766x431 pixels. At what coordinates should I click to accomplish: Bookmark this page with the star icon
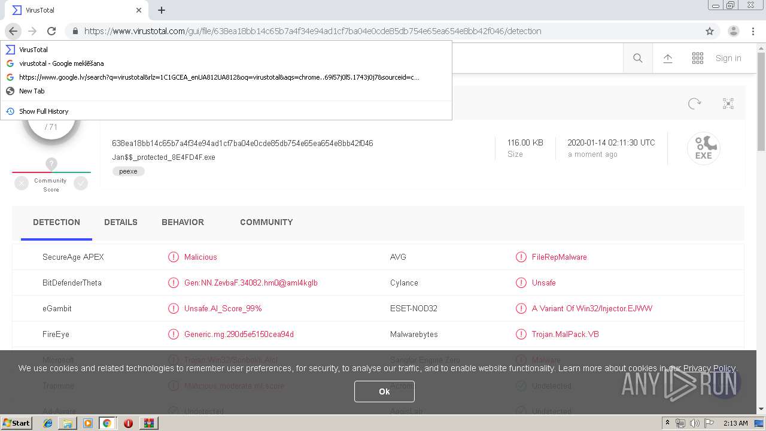tap(710, 31)
